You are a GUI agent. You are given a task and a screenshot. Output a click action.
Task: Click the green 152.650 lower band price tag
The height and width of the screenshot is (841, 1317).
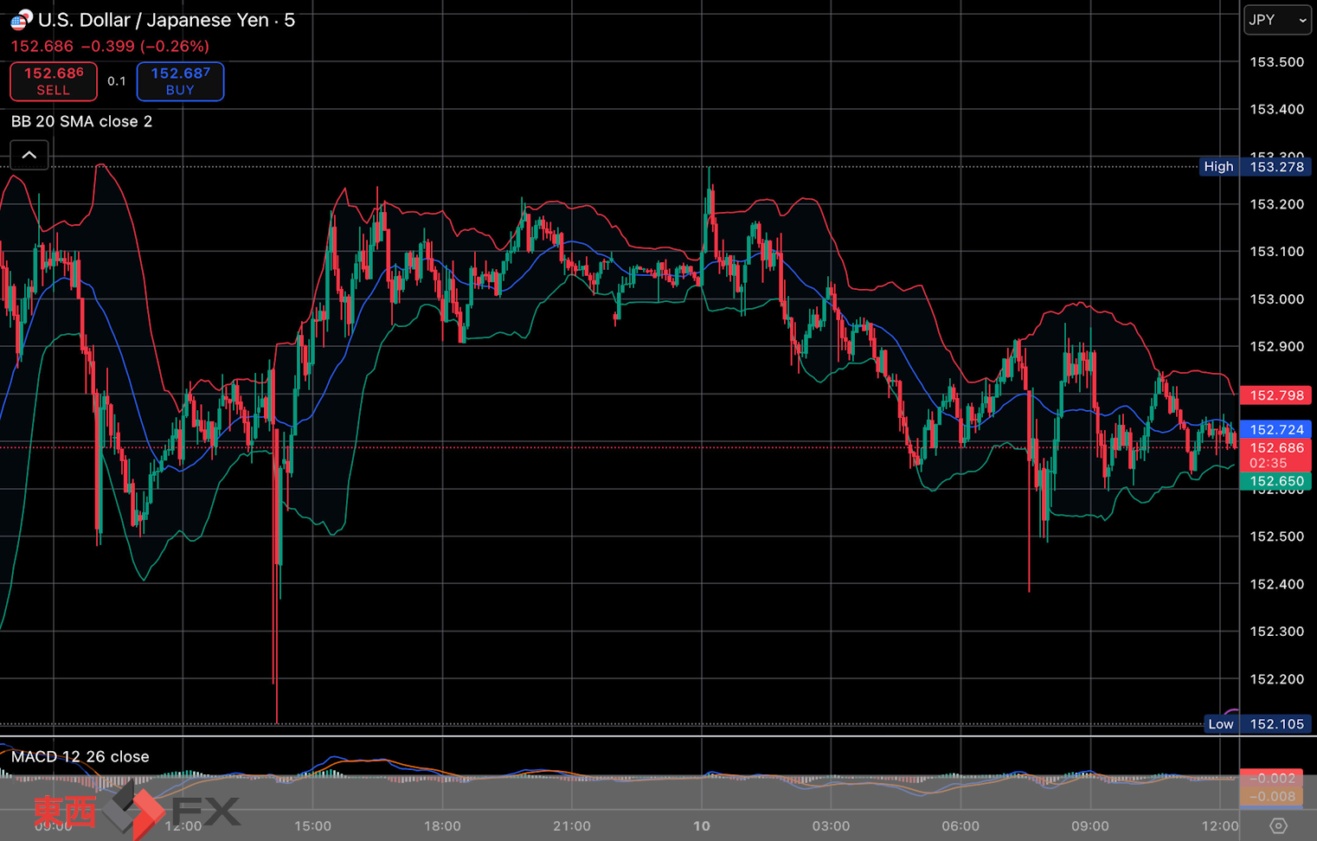pos(1275,481)
